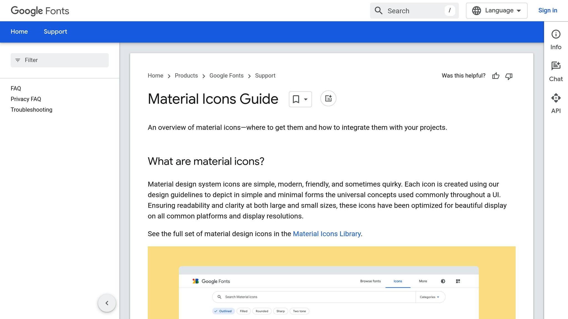Image resolution: width=568 pixels, height=319 pixels.
Task: Open the Info panel icon
Action: click(556, 34)
